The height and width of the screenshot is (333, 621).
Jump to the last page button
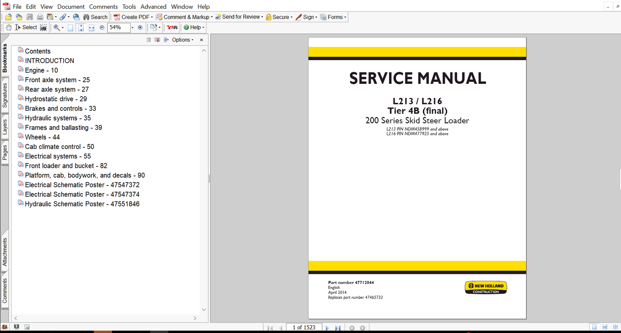[338, 328]
